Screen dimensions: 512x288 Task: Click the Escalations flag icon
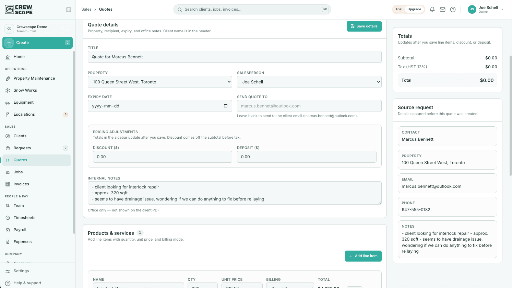point(8,115)
